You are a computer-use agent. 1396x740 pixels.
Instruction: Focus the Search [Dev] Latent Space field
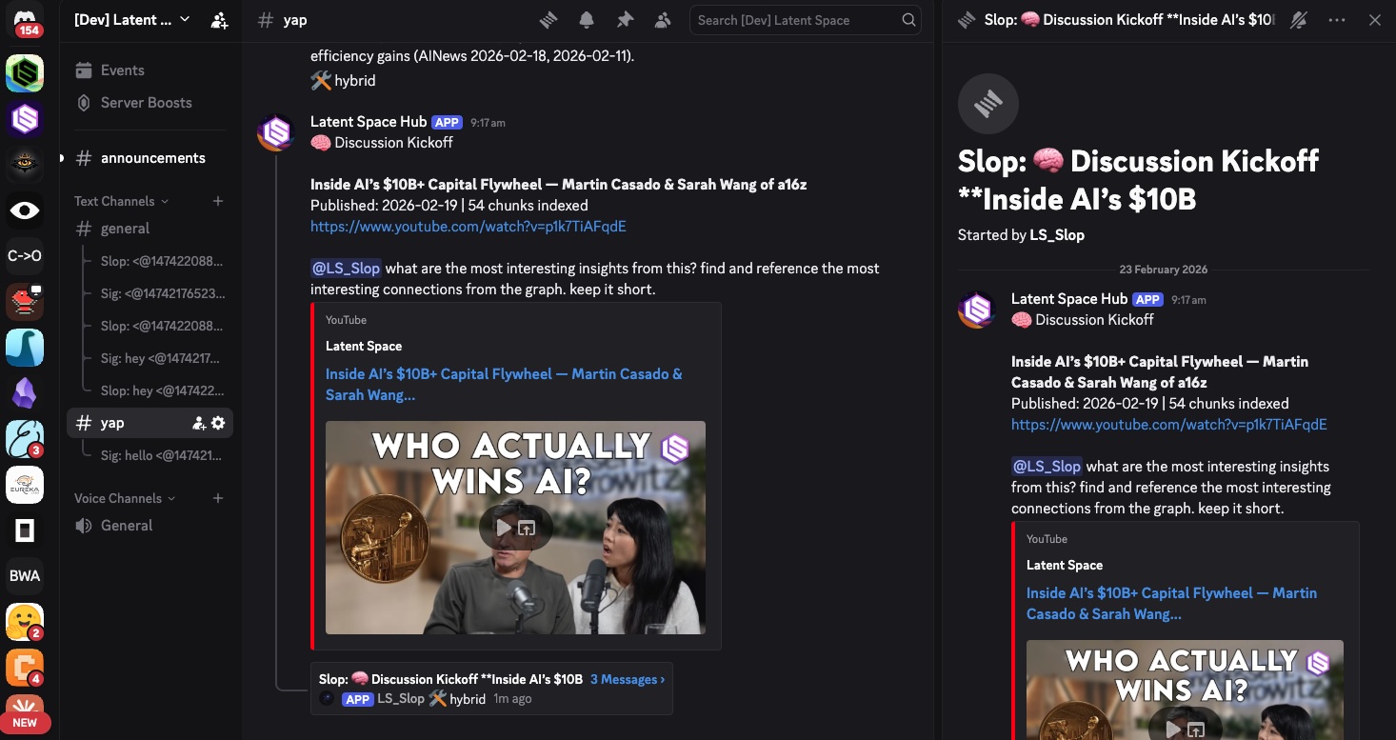tap(796, 20)
